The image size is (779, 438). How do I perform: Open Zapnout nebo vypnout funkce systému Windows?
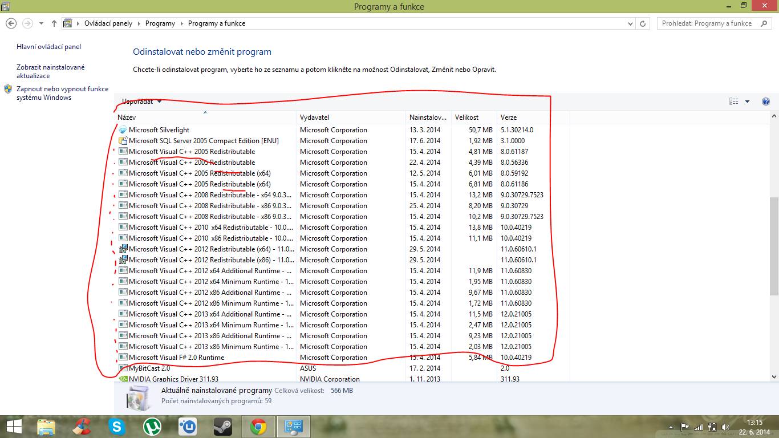[62, 93]
